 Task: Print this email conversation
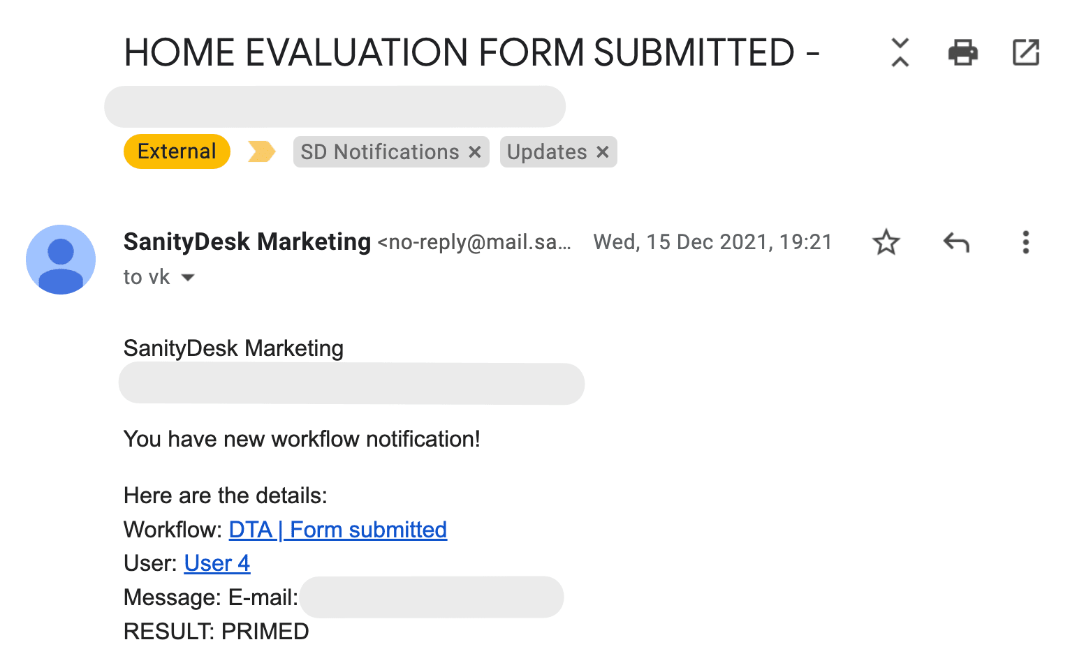[x=962, y=52]
